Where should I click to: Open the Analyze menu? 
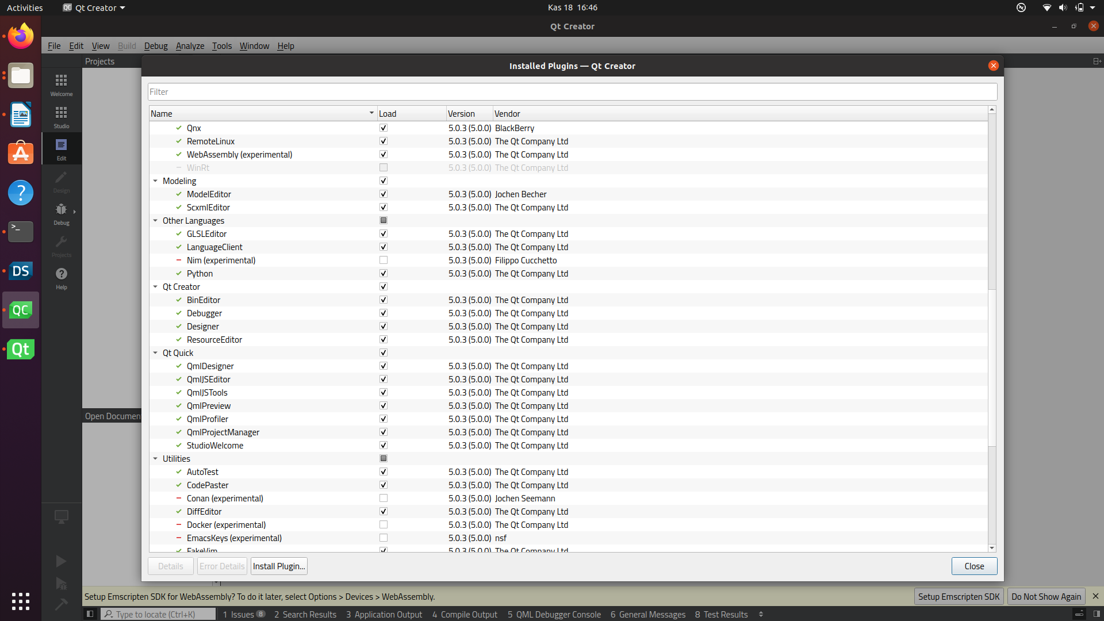click(190, 46)
